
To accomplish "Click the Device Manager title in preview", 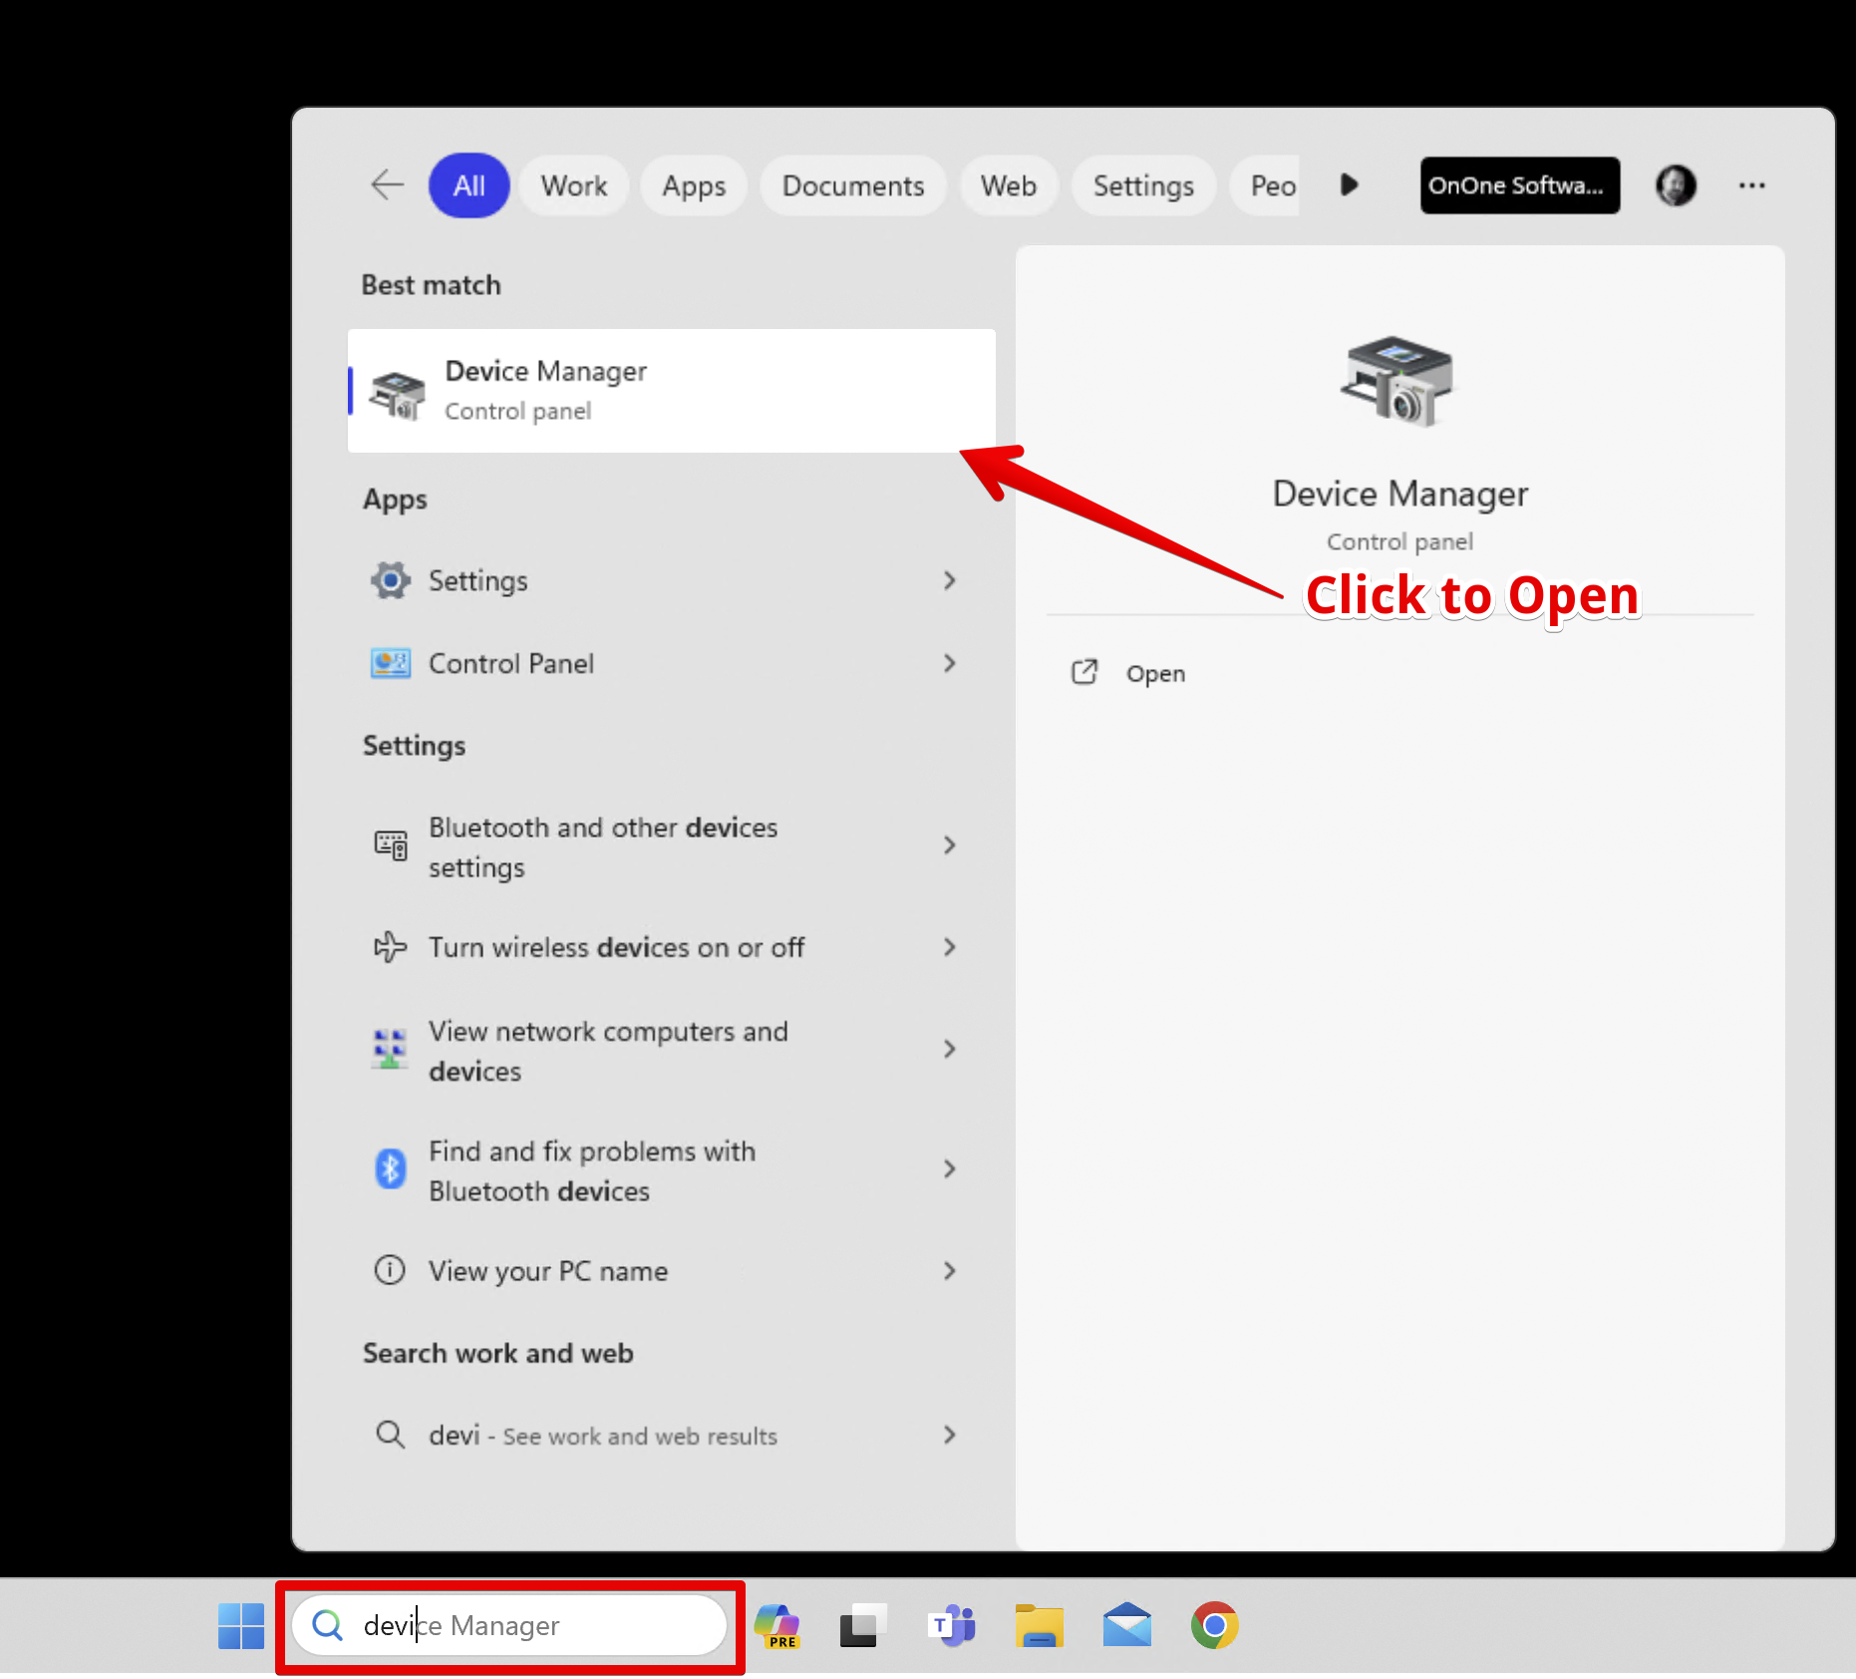I will click(x=1399, y=494).
